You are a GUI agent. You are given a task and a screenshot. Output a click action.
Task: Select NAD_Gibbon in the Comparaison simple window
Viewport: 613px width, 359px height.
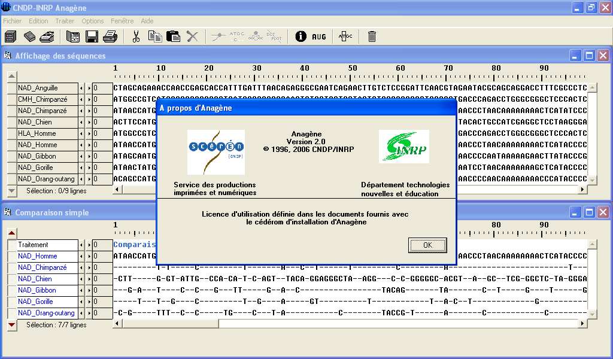(48, 290)
